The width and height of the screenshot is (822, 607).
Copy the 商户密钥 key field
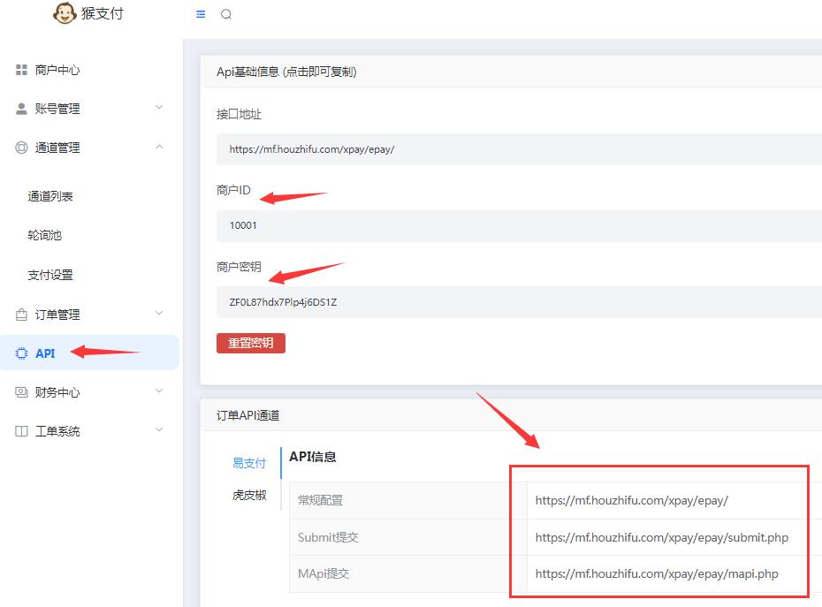tap(519, 302)
